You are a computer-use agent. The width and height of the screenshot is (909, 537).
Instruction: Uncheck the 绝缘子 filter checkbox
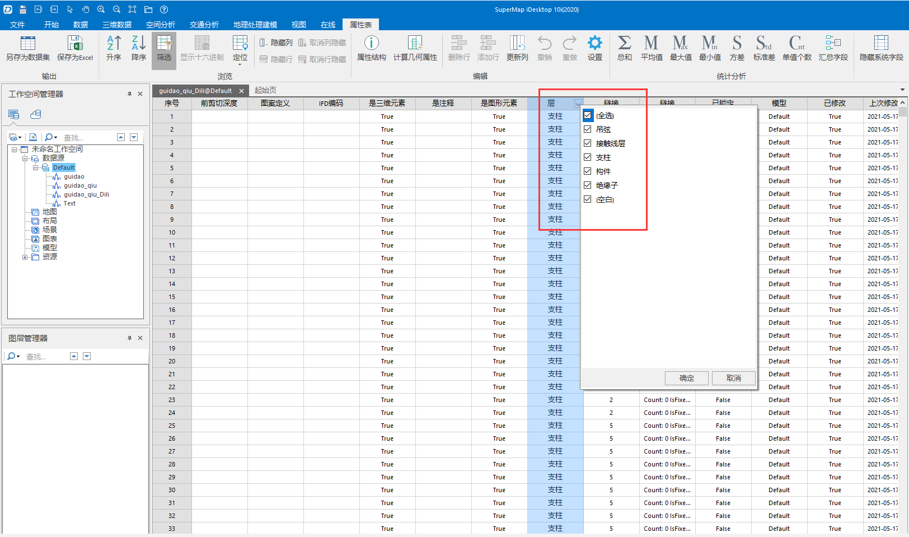coord(588,185)
